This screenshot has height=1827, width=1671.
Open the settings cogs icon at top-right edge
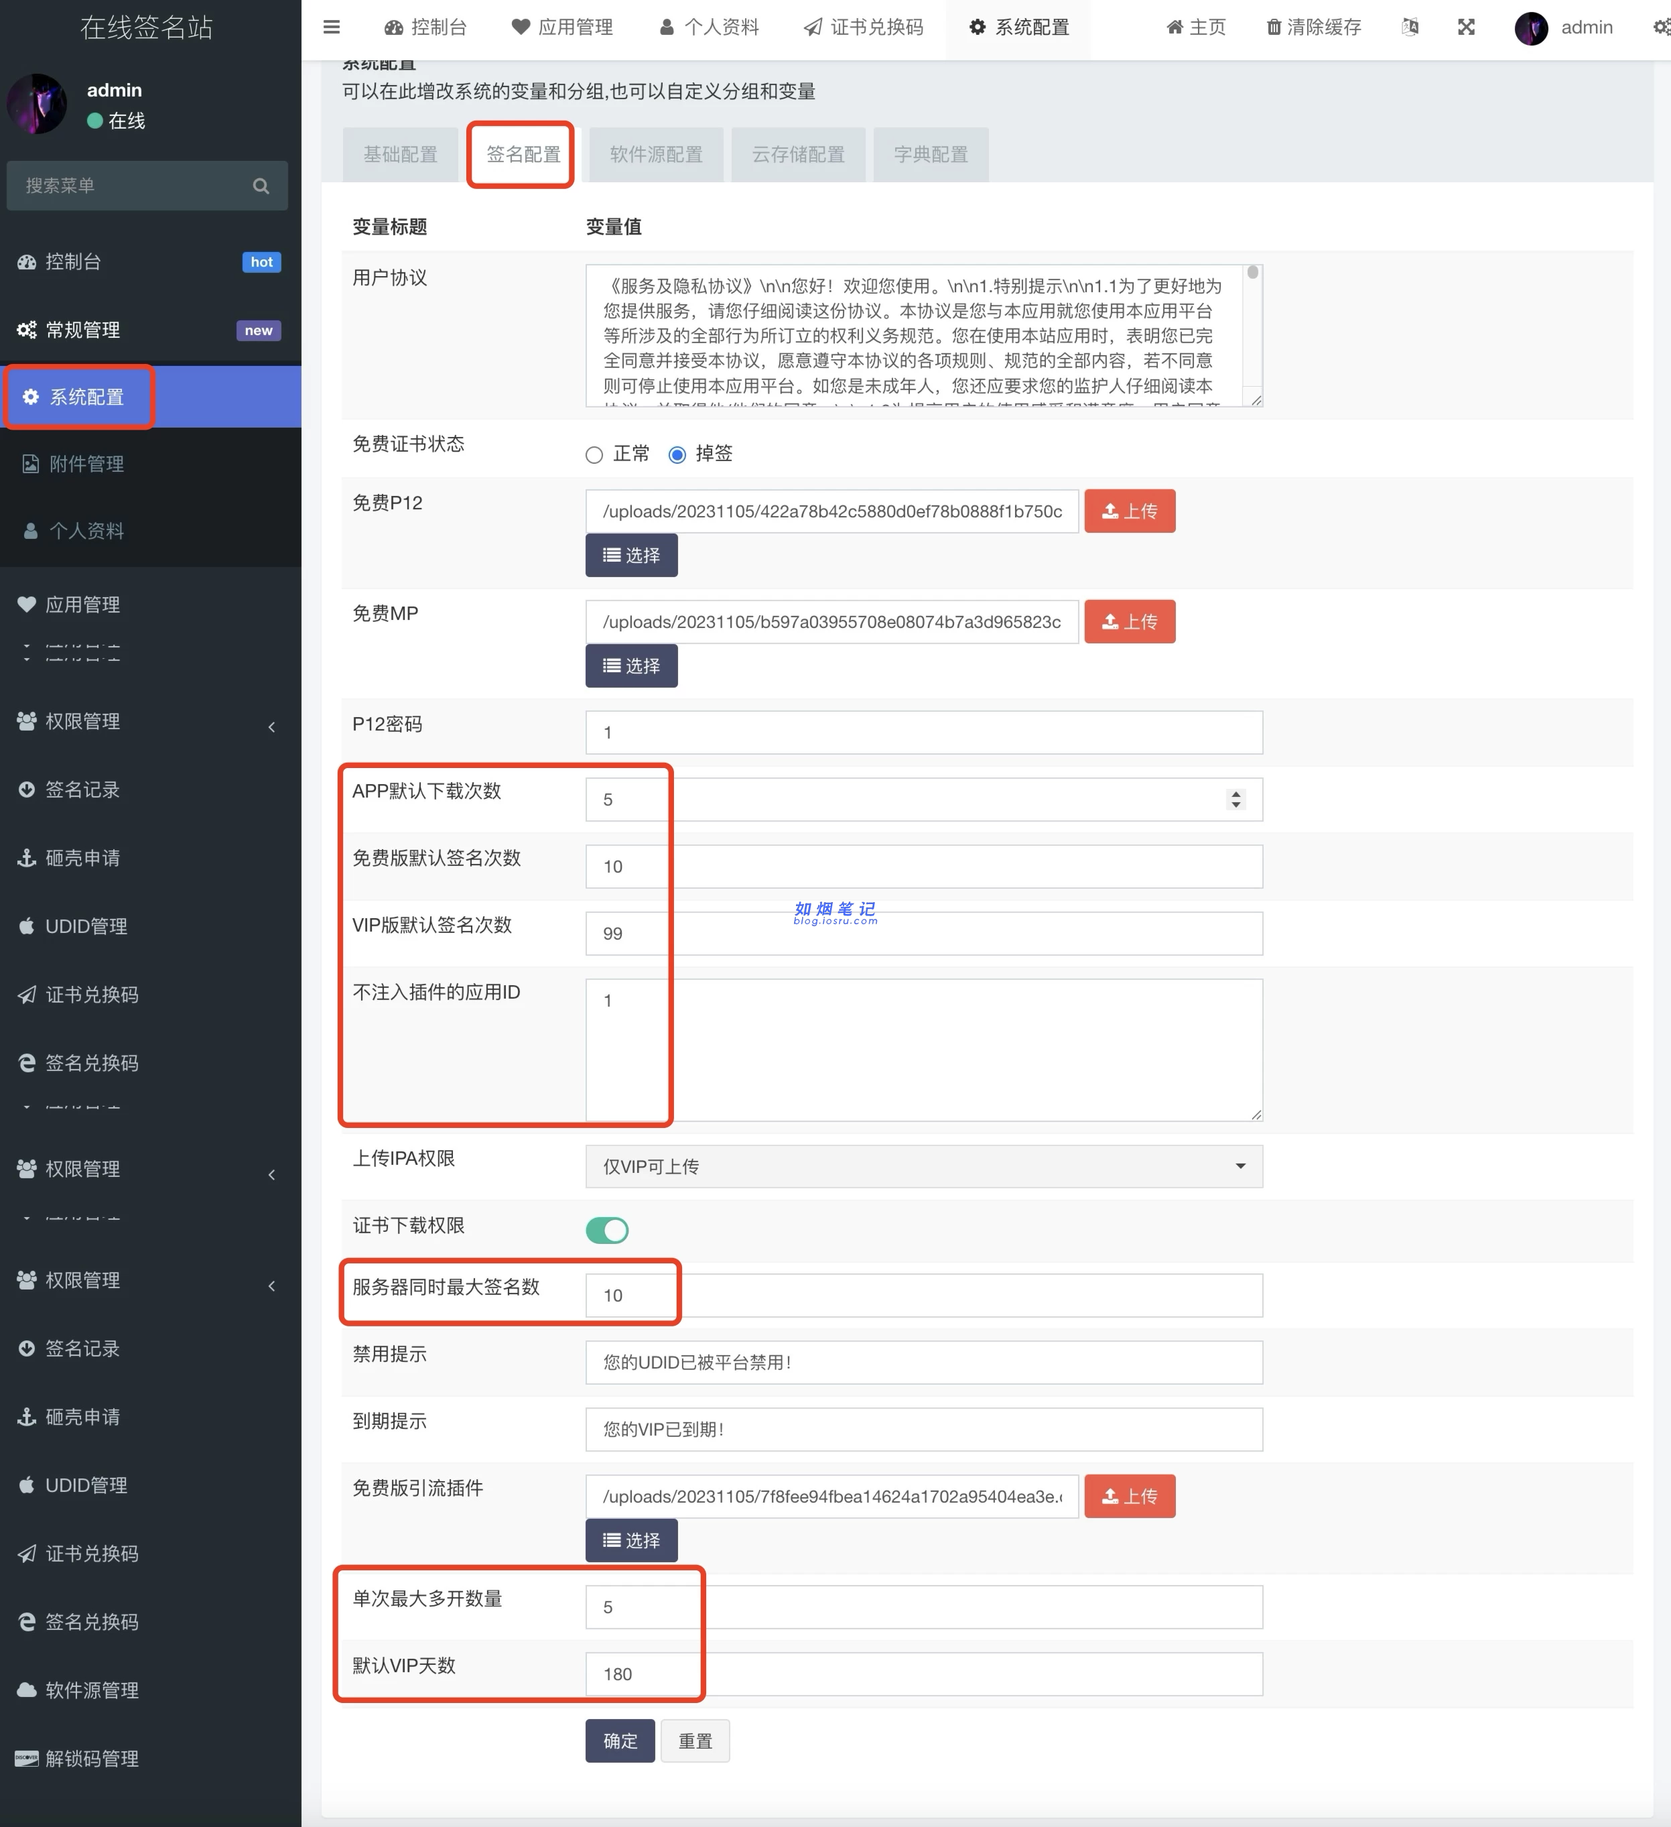pyautogui.click(x=1661, y=27)
